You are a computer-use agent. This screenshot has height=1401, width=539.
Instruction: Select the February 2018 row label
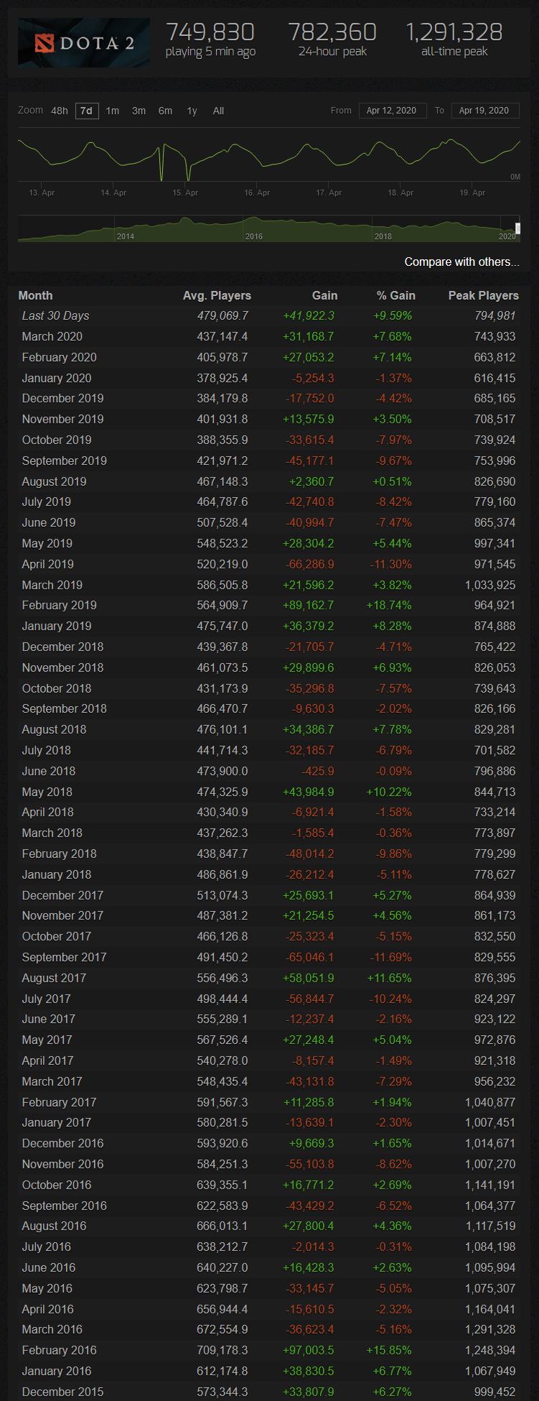pyautogui.click(x=59, y=854)
